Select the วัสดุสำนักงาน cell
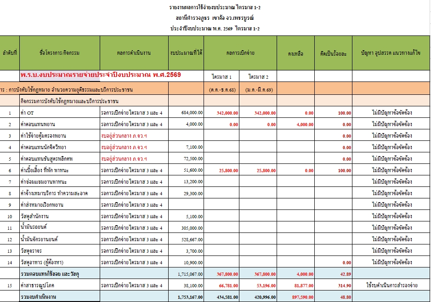 point(60,216)
